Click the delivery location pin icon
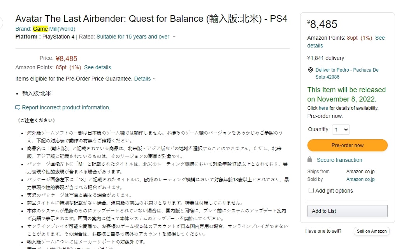 tap(310, 70)
